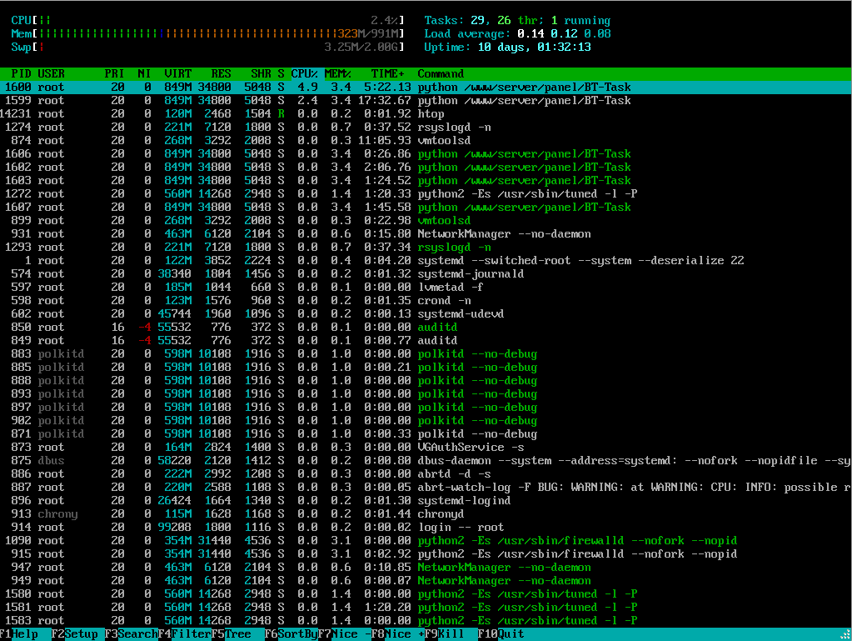Select the dbus-daemon row
Image resolution: width=852 pixels, height=641 pixels.
(x=426, y=460)
